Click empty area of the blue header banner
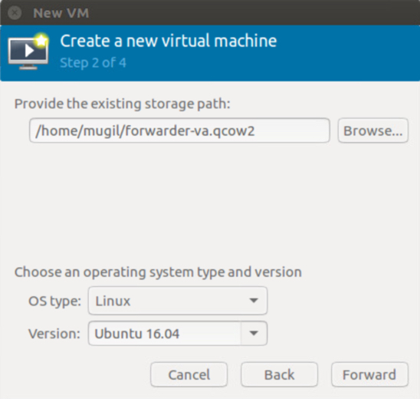The height and width of the screenshot is (399, 420). click(x=348, y=54)
